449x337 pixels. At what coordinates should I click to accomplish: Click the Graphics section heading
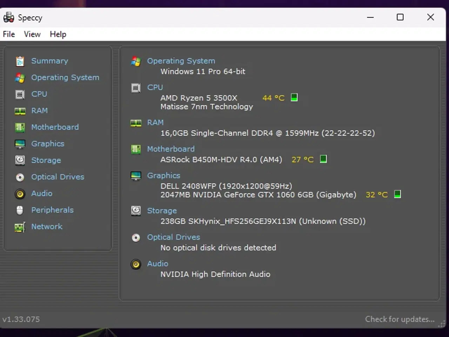[163, 175]
